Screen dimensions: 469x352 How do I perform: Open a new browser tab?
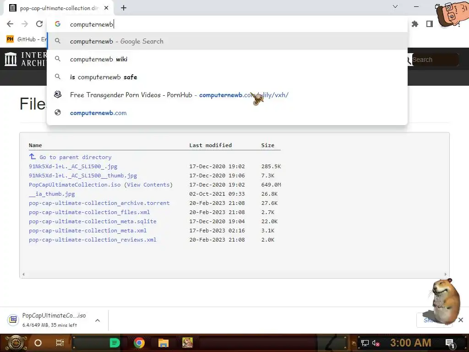coord(124,8)
